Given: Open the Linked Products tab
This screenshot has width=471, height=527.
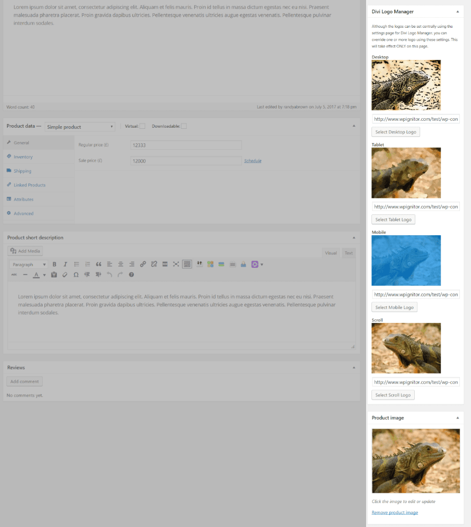Looking at the screenshot, I should point(29,185).
